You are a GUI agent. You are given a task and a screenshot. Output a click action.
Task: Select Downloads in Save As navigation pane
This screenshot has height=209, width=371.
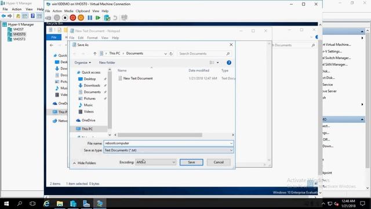tap(92, 85)
